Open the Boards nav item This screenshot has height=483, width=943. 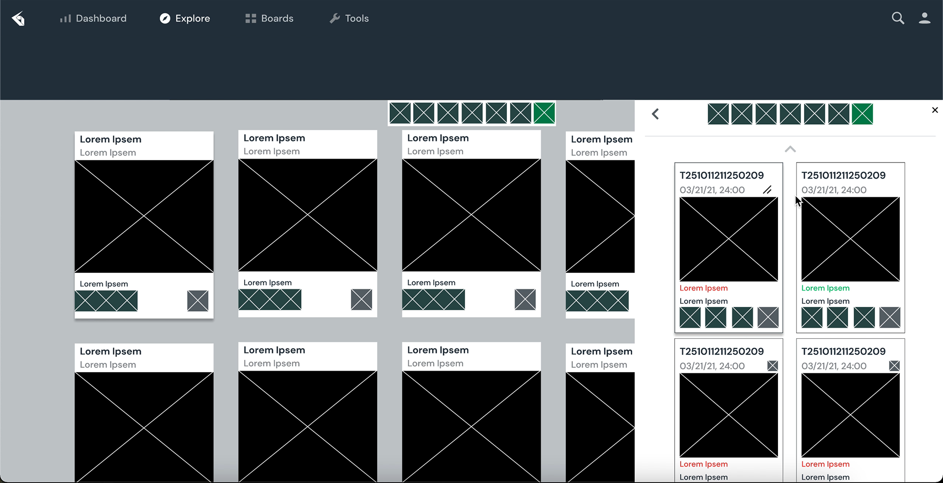(x=269, y=19)
